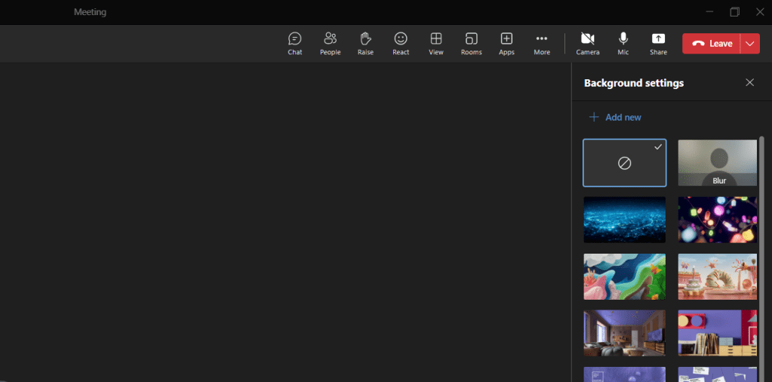Click the red Leave button
The width and height of the screenshot is (772, 382).
click(711, 44)
